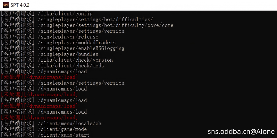Screen dimensions: 277x138
Task: Click the /fika/client/check/version line
Action: pyautogui.click(x=75, y=60)
